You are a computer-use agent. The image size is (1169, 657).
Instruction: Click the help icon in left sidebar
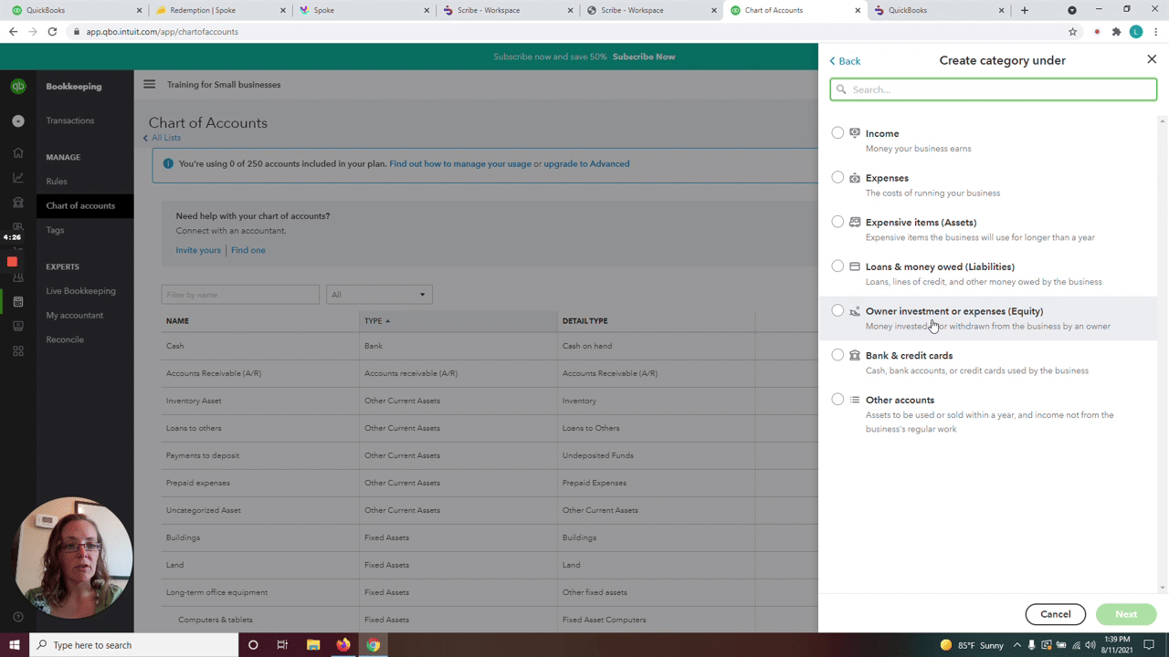pos(18,617)
